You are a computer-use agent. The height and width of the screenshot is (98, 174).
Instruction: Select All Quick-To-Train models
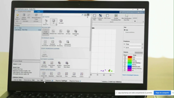pyautogui.click(x=46, y=22)
